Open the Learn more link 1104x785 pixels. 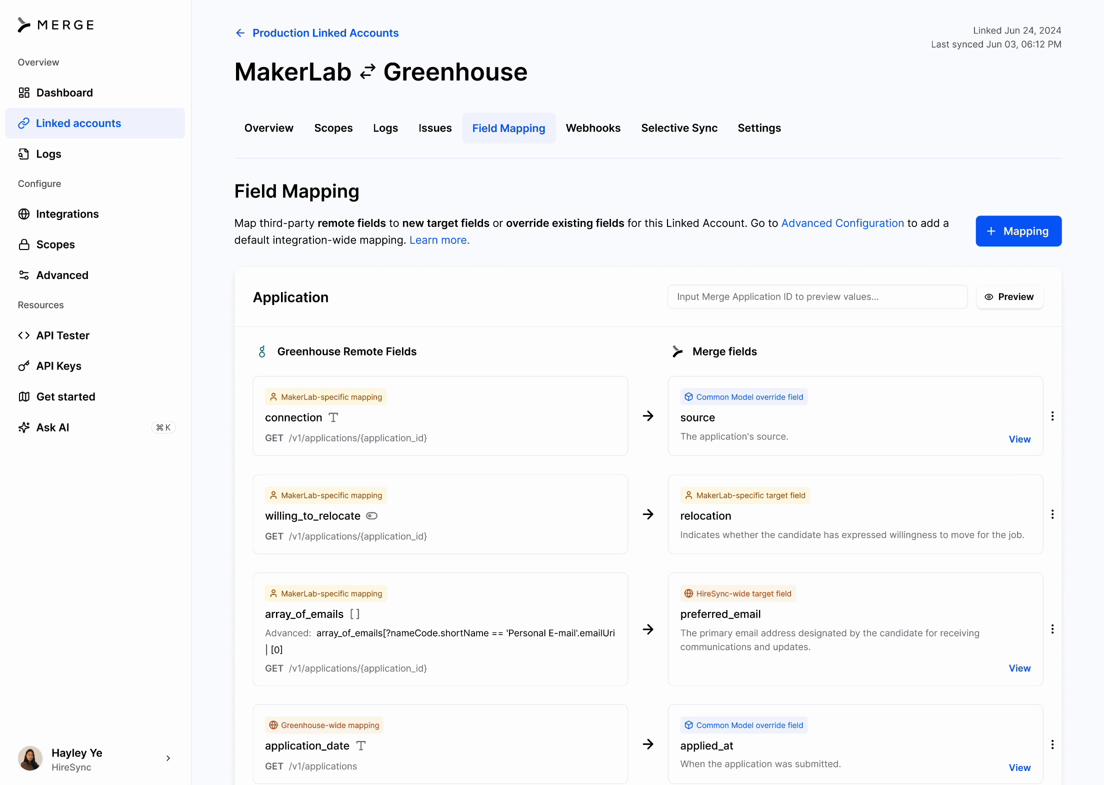coord(439,240)
